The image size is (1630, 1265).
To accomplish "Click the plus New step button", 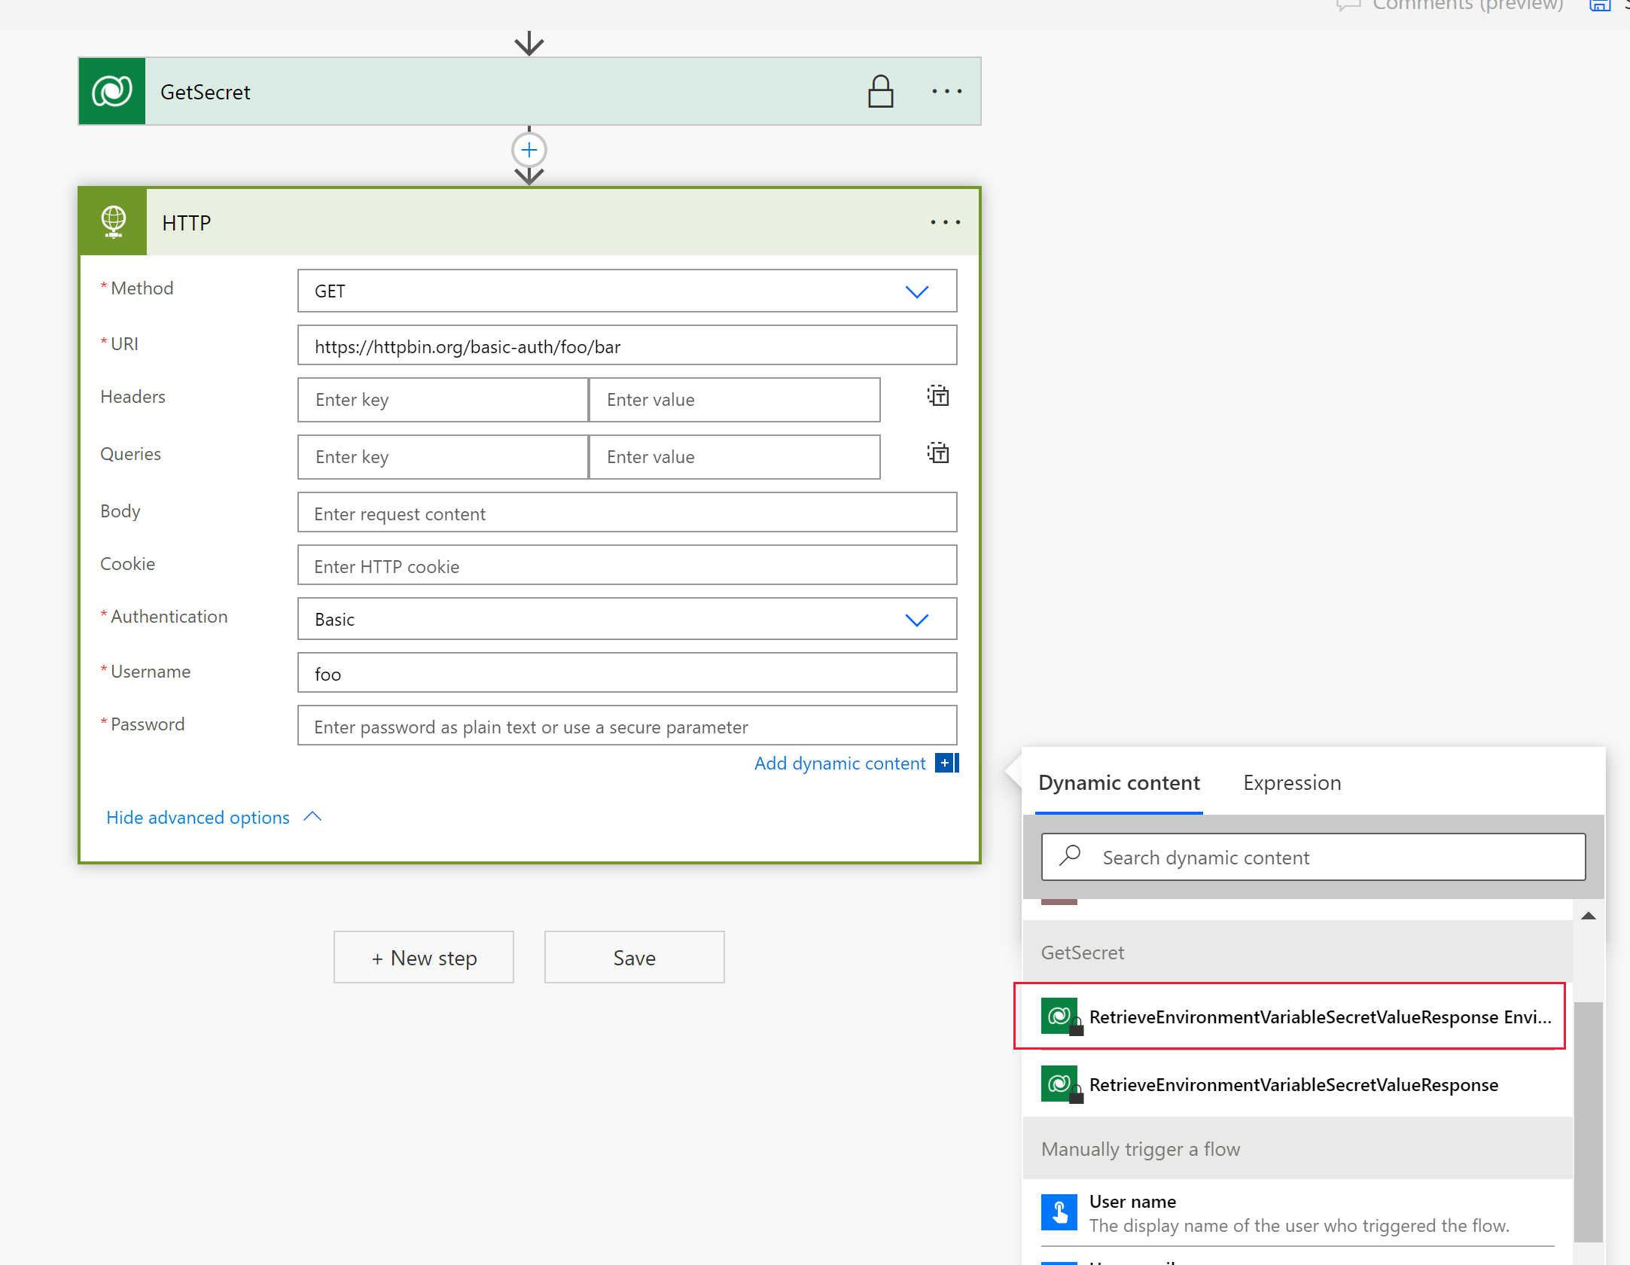I will (423, 957).
